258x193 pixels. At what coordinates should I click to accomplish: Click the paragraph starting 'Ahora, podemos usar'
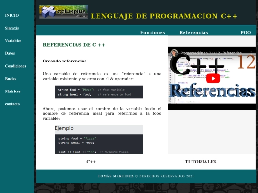(x=102, y=113)
